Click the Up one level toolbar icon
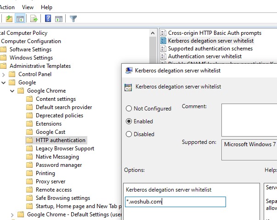The width and height of the screenshot is (277, 220). pyautogui.click(x=9, y=19)
